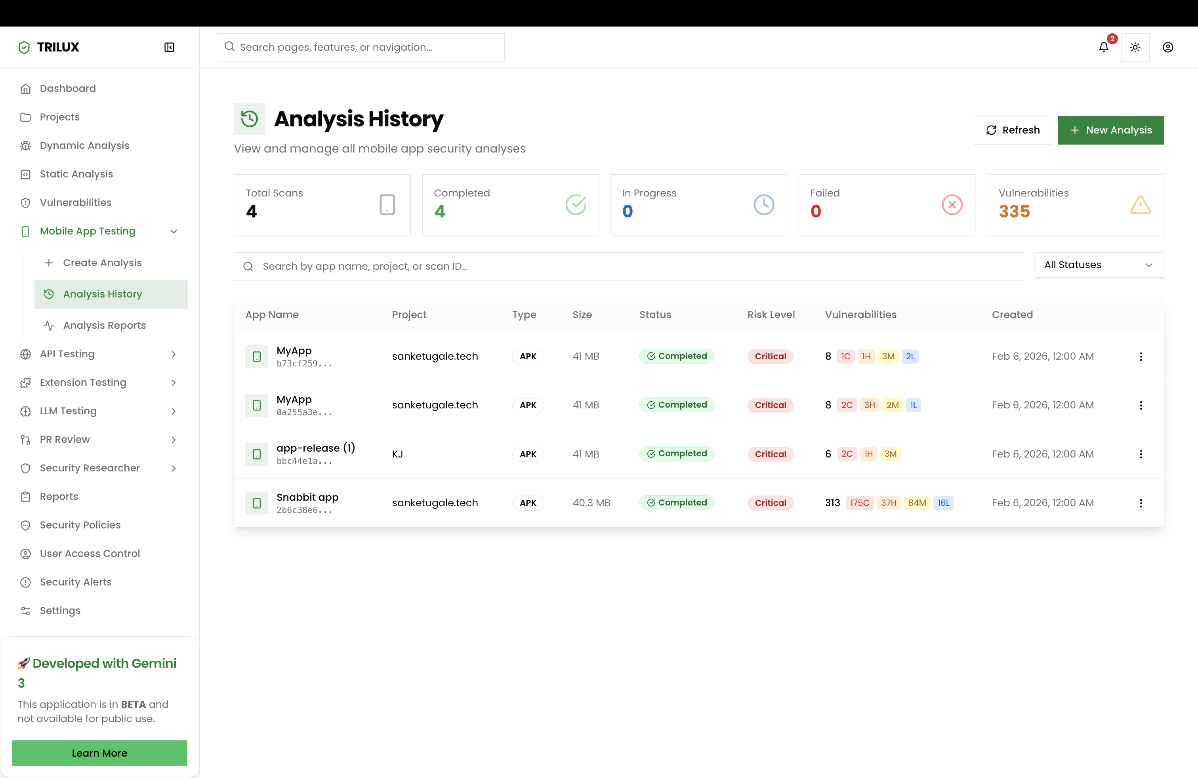This screenshot has width=1198, height=778.
Task: Focus the app name scan search field
Action: (x=628, y=266)
